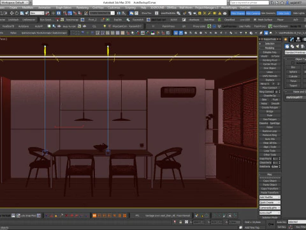Open the Rendering menu
The image size is (306, 230).
(82, 8)
